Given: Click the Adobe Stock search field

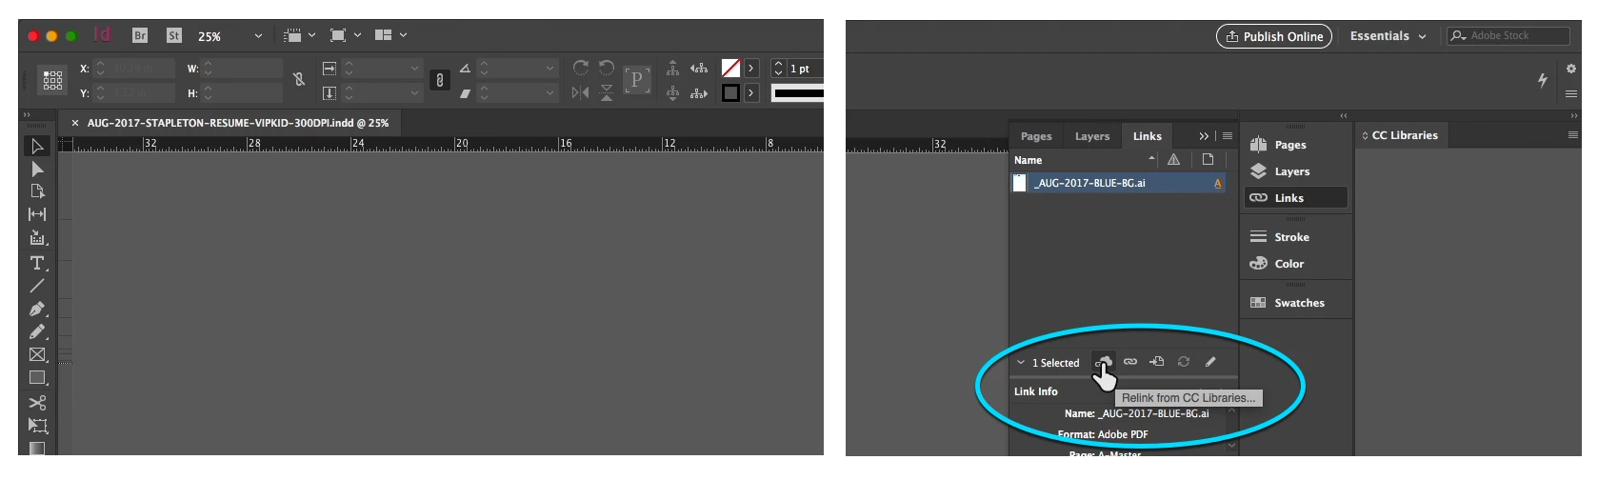Looking at the screenshot, I should pos(1508,36).
